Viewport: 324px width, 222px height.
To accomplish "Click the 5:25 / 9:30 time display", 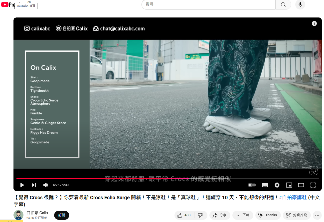I will click(61, 185).
